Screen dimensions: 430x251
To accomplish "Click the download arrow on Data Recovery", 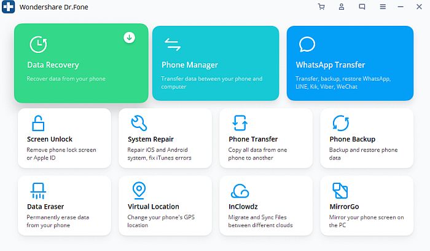I will click(129, 38).
